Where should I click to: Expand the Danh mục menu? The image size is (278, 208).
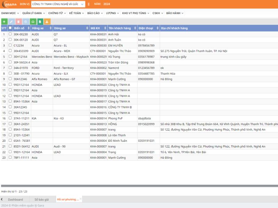click(10, 13)
